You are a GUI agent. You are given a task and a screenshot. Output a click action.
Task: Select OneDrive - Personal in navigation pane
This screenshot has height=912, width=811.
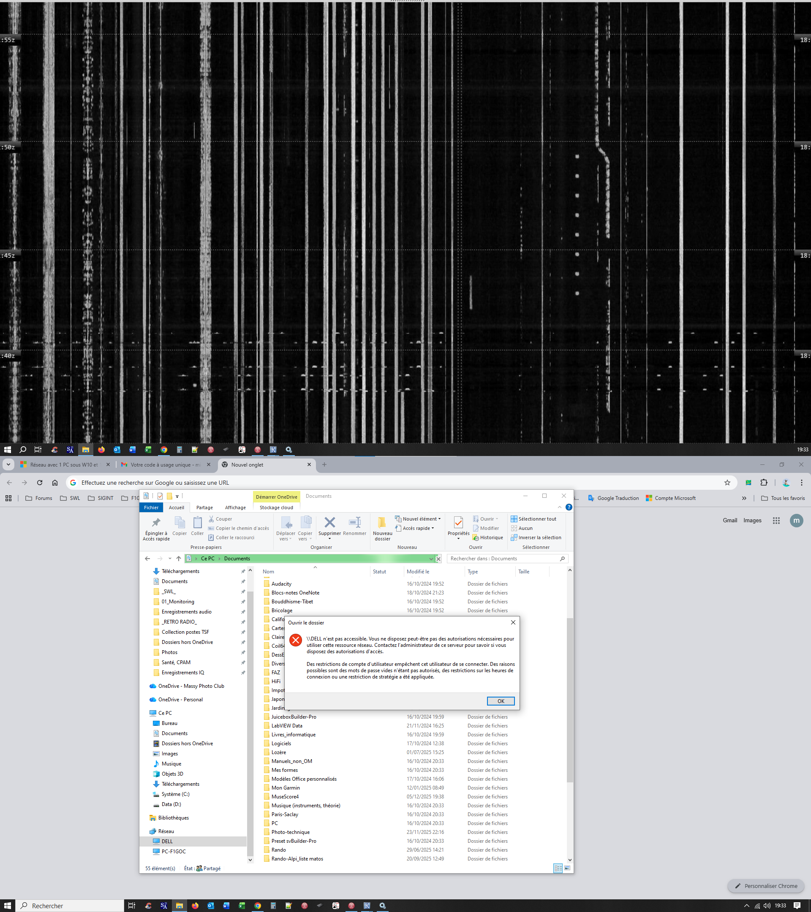pyautogui.click(x=180, y=700)
